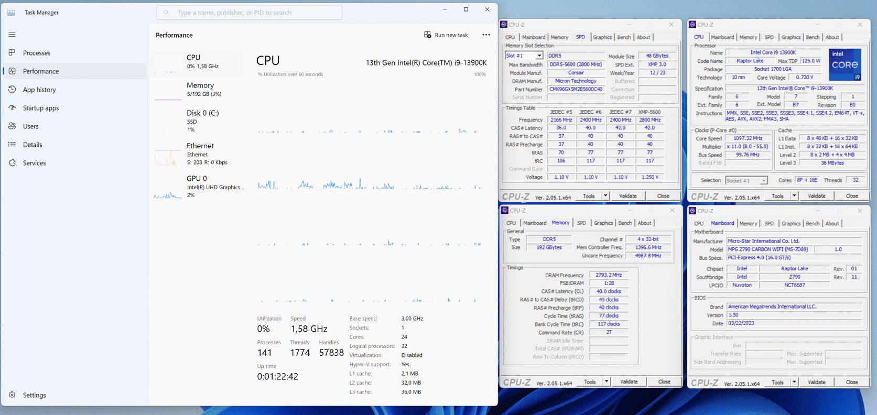Click Validate button in CPU window
Image resolution: width=877 pixels, height=415 pixels.
click(817, 196)
